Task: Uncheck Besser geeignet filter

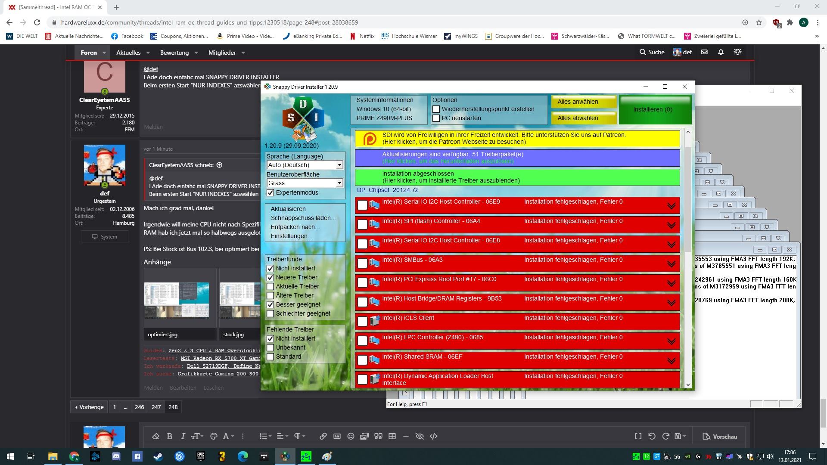Action: (x=270, y=304)
